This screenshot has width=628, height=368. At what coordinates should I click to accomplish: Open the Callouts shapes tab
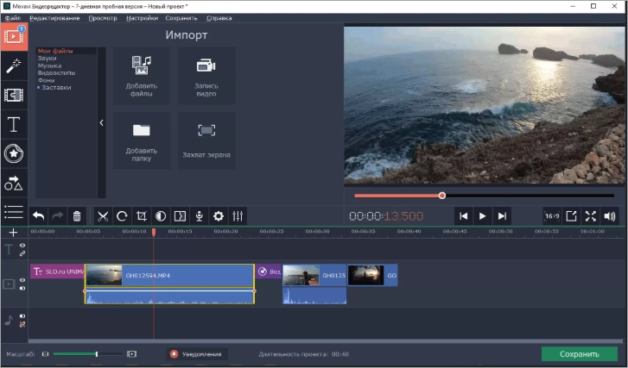[x=14, y=183]
